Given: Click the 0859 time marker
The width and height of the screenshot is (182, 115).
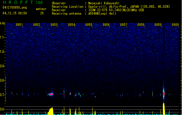Looking at the screenshot, I should (158, 25).
